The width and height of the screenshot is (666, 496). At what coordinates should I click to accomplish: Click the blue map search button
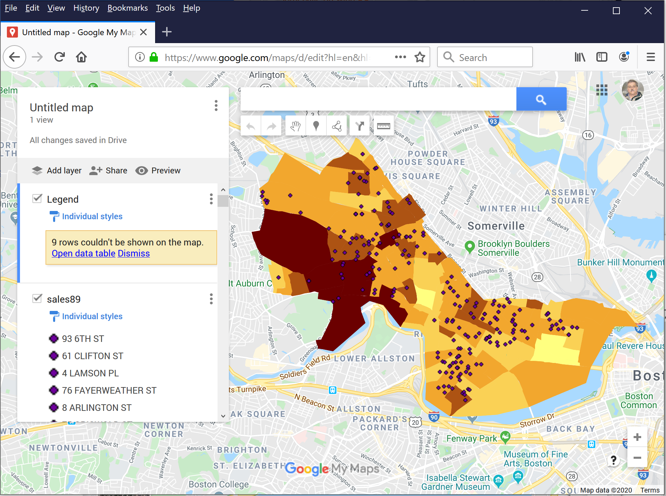click(541, 99)
